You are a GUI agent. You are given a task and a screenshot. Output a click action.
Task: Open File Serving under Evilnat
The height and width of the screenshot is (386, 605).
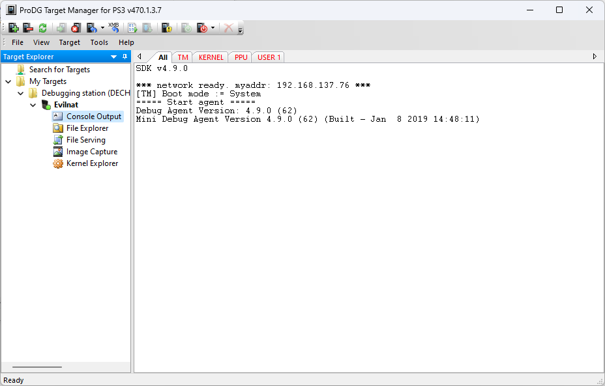[x=85, y=140]
